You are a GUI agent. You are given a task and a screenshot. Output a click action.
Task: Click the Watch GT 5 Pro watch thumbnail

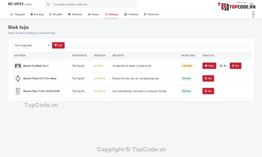click(x=18, y=78)
